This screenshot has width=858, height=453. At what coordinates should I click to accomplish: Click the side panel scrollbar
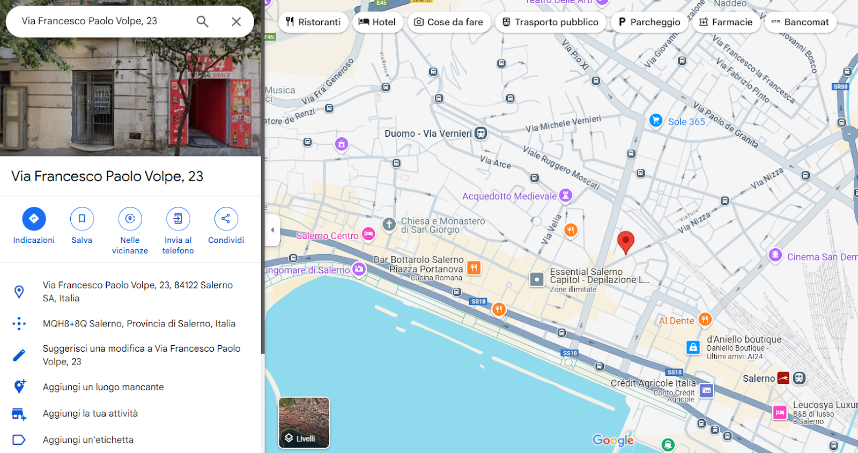tap(263, 177)
